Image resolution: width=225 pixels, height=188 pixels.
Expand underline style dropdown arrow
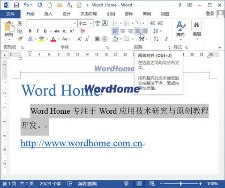pos(51,31)
